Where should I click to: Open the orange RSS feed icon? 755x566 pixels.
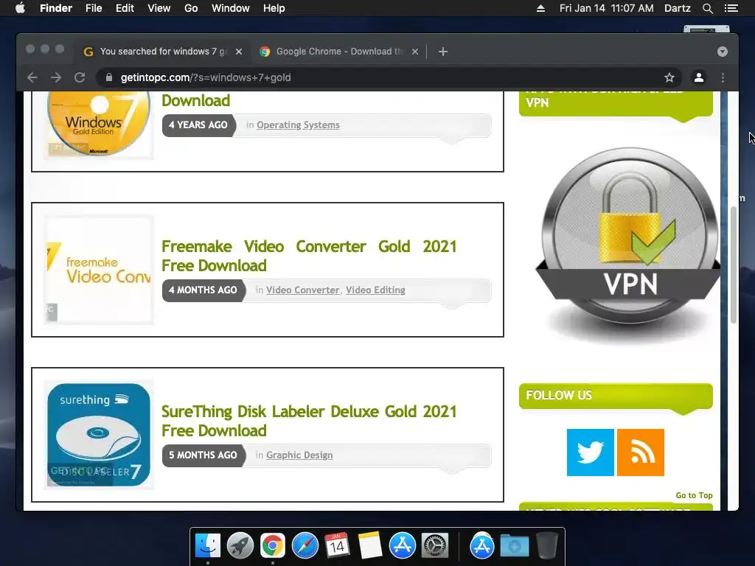pos(641,453)
